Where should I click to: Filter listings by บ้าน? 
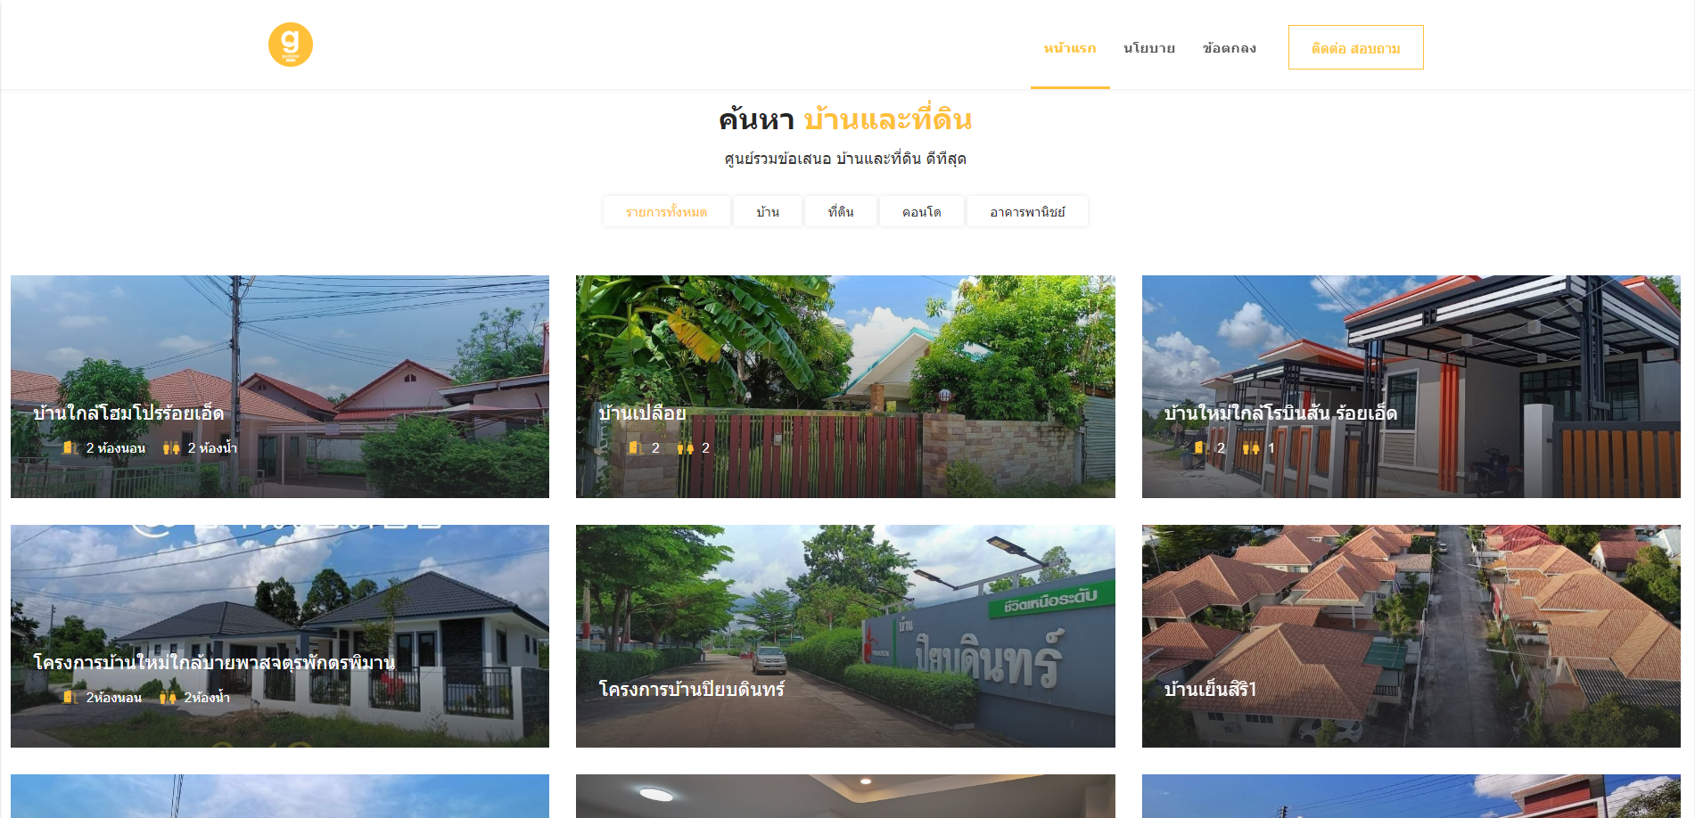[768, 212]
